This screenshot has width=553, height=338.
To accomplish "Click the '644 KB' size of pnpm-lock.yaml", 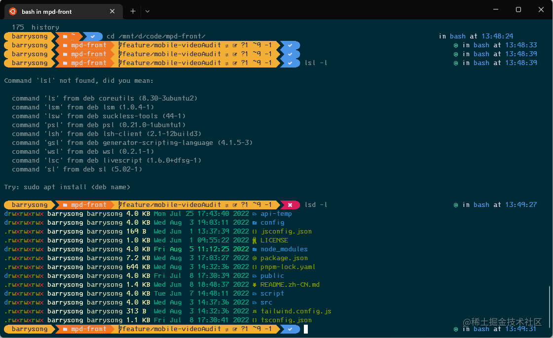I will click(x=138, y=267).
